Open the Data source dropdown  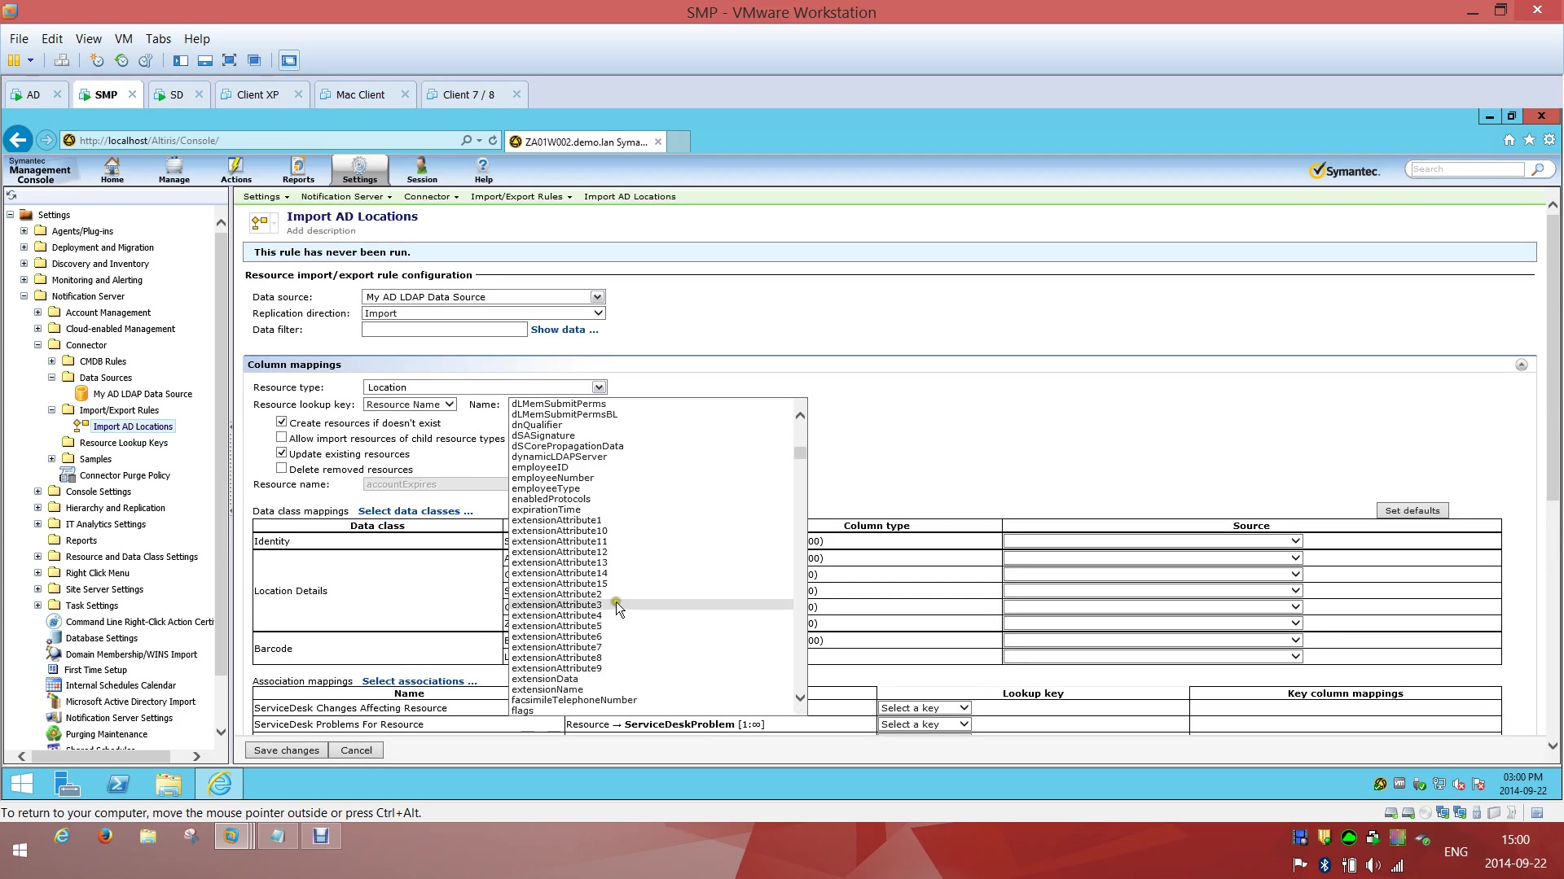point(597,297)
